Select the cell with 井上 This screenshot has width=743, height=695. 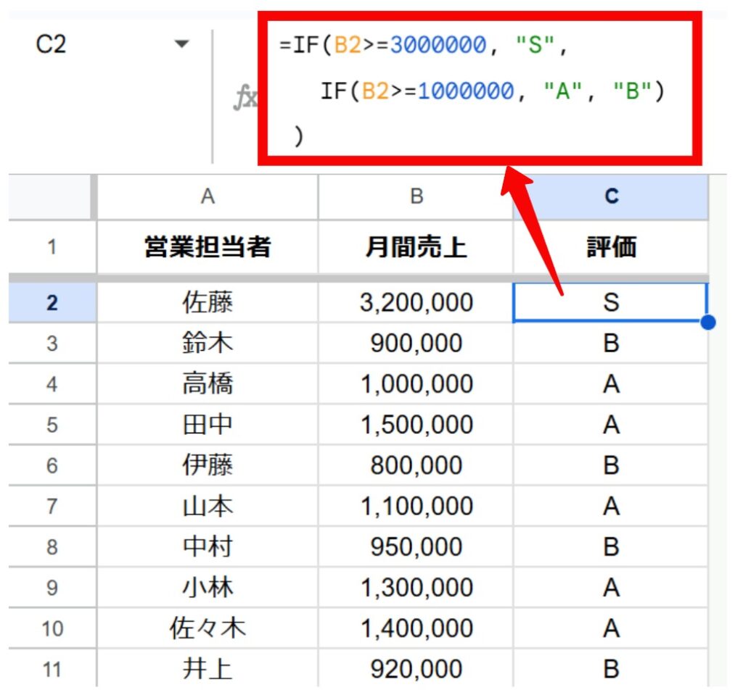[x=208, y=668]
